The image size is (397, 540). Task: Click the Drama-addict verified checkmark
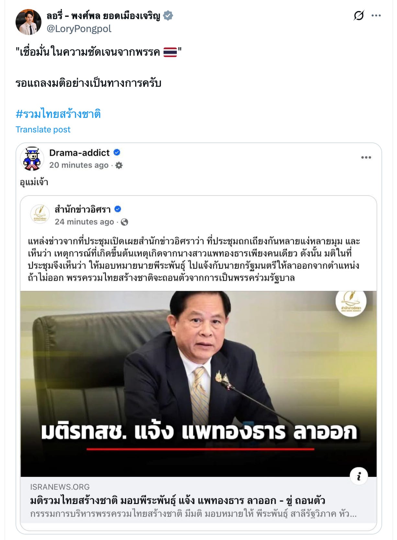tap(117, 152)
